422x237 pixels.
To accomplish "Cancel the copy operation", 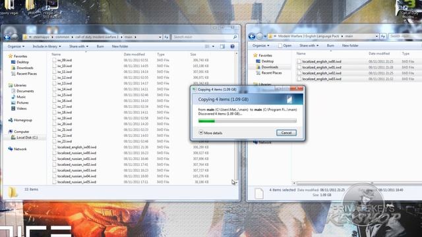I will [x=286, y=133].
